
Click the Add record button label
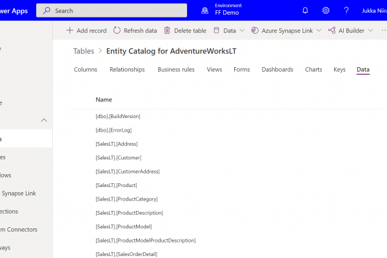click(92, 30)
